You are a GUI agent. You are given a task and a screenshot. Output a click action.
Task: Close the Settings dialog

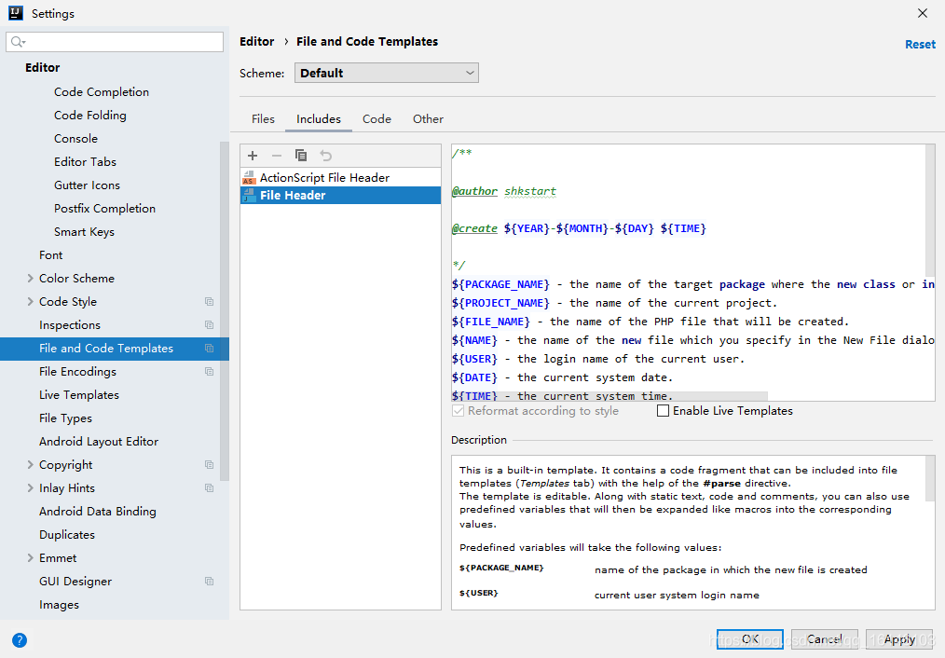[922, 13]
